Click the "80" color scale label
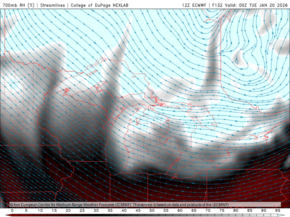Screen dimensions: 290x217 click(x=236, y=210)
